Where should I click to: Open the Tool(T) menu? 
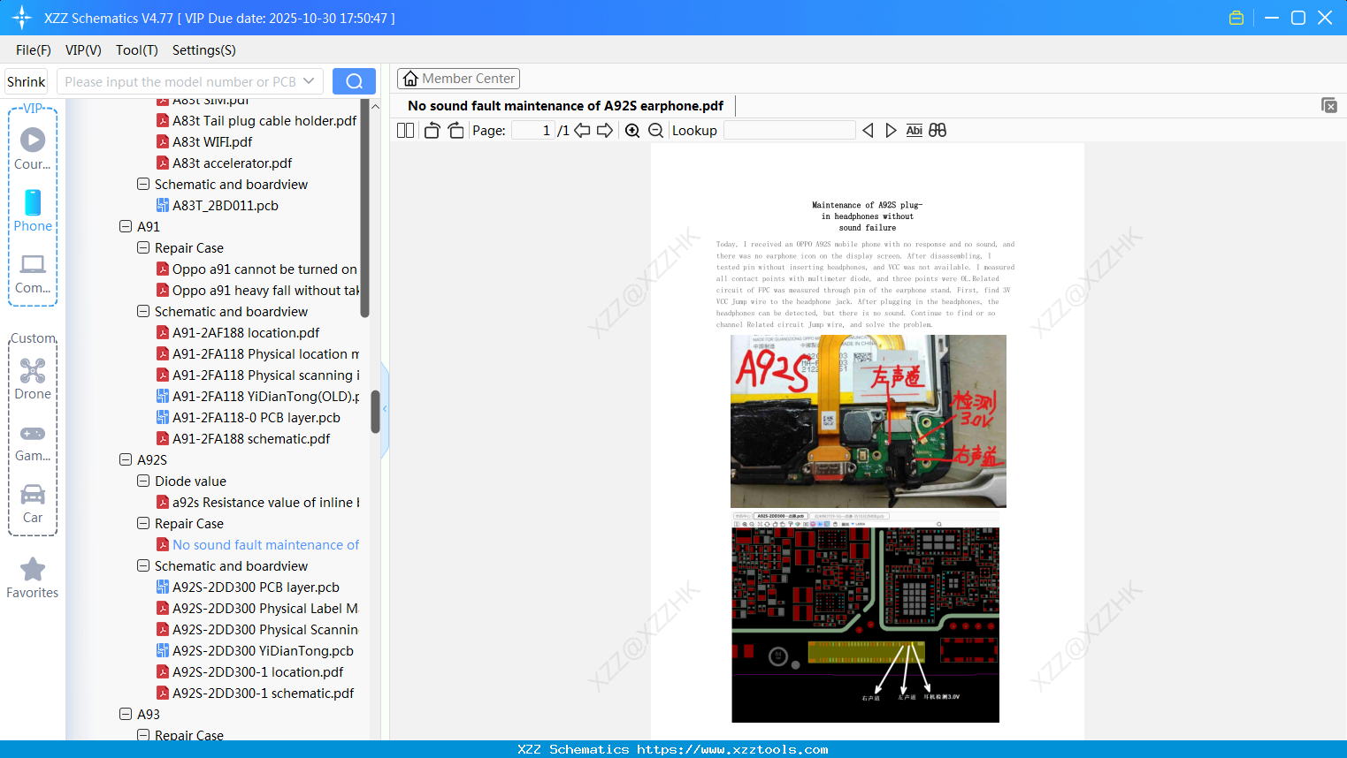click(137, 50)
